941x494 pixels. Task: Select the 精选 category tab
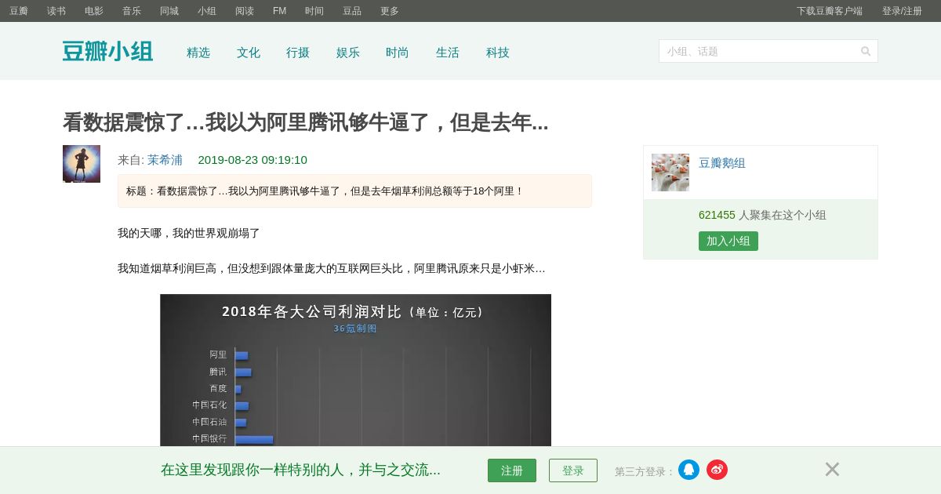(x=198, y=53)
